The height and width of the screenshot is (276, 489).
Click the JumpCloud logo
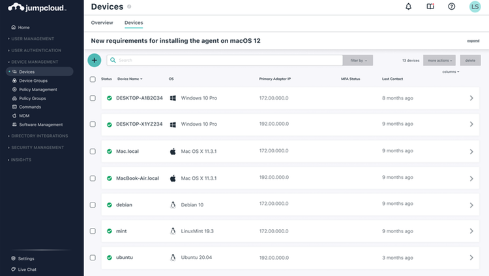(37, 7)
